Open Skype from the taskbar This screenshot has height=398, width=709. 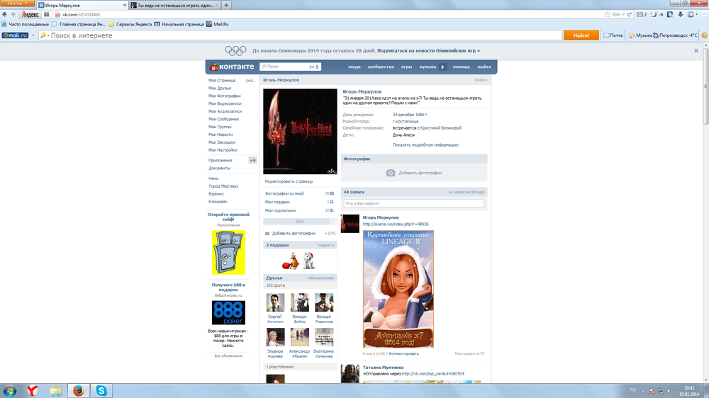coord(102,390)
